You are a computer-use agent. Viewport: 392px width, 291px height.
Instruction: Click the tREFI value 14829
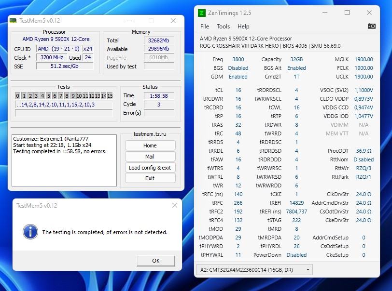coord(296,203)
